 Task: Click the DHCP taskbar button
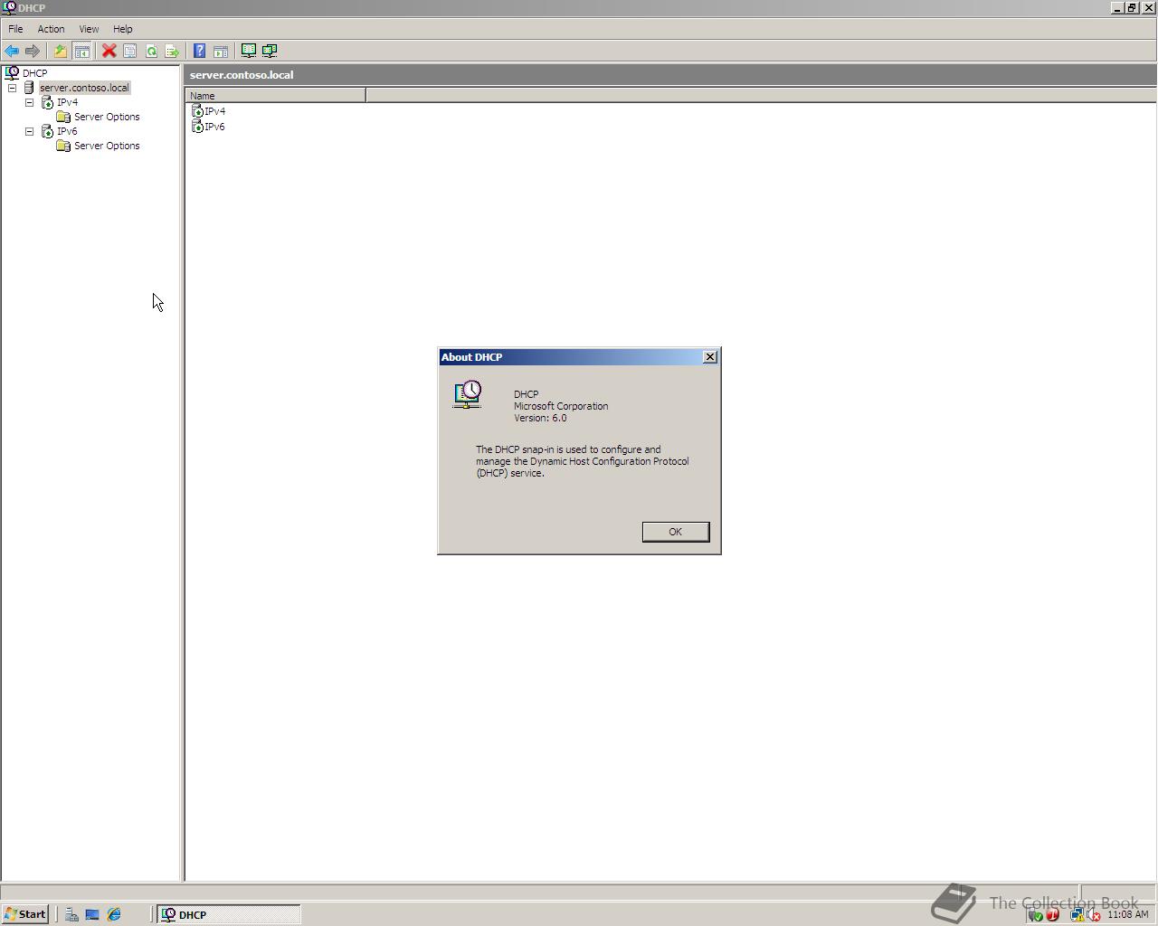pos(229,914)
